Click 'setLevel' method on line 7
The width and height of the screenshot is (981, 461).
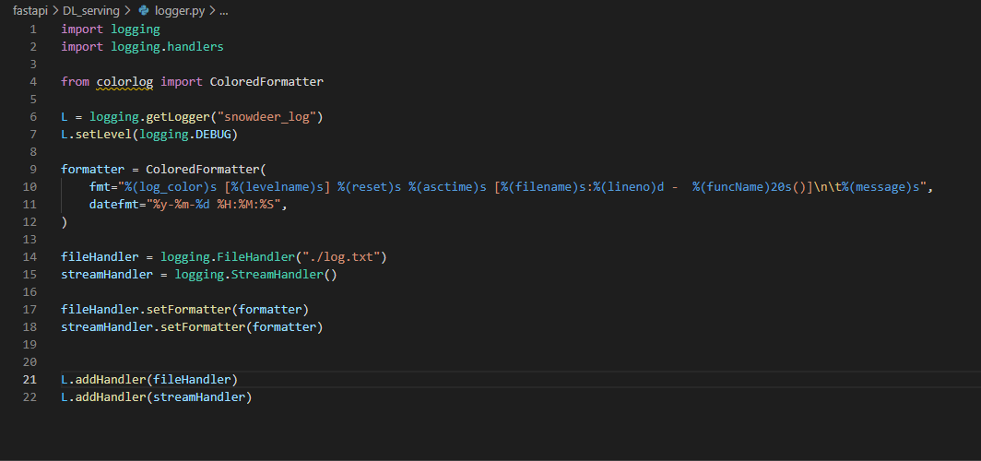(x=103, y=134)
